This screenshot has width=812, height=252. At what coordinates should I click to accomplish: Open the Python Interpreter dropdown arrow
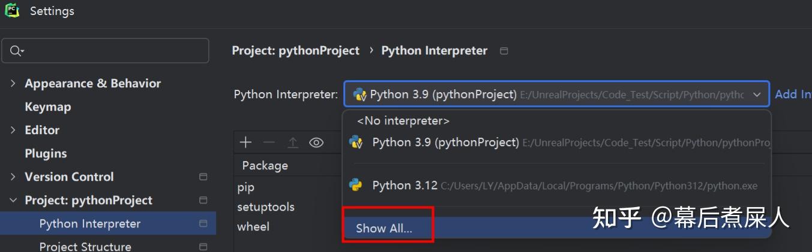(757, 95)
